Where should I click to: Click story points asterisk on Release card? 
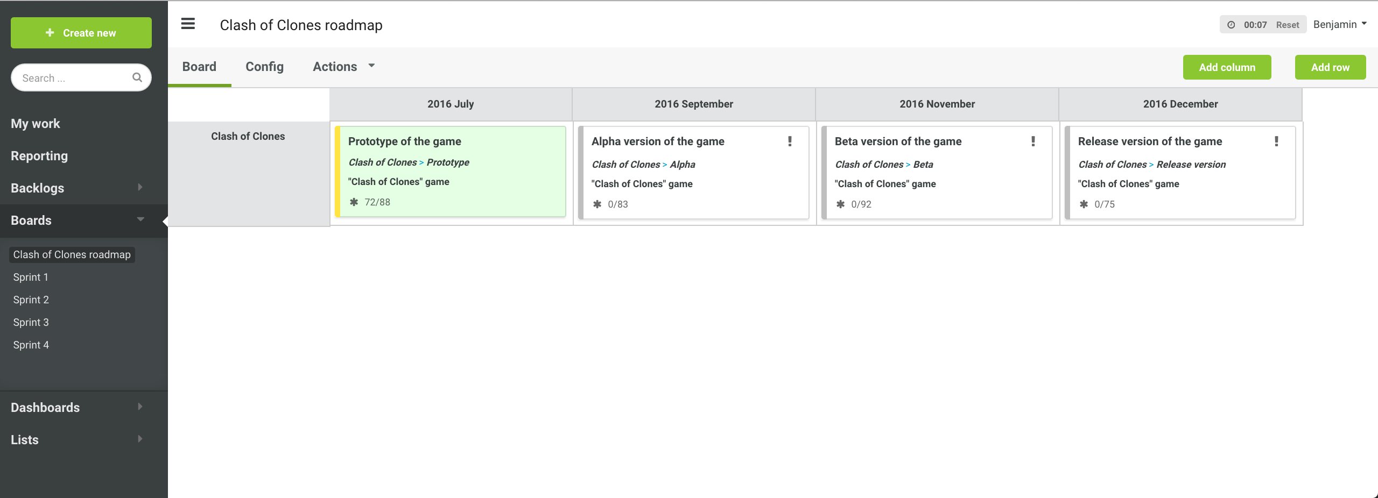1084,204
